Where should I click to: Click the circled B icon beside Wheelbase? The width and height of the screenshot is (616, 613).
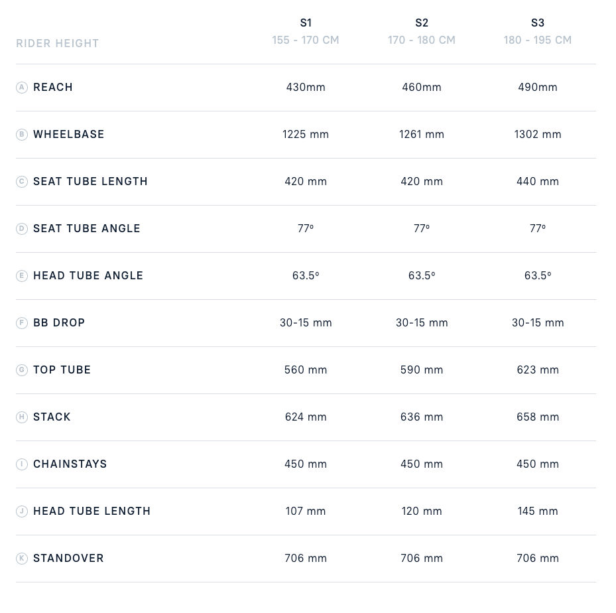[22, 135]
